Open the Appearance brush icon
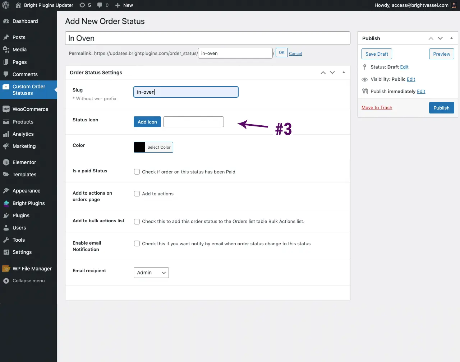 click(6, 191)
